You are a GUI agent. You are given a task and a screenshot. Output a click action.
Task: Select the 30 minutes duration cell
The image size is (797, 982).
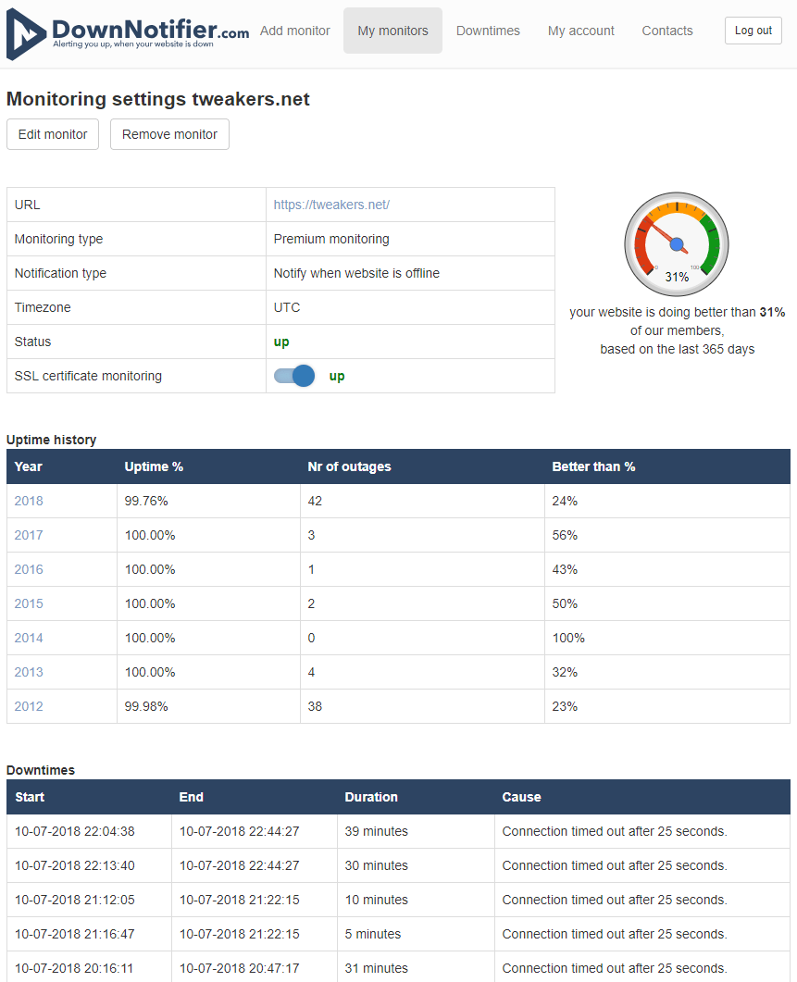tap(416, 865)
